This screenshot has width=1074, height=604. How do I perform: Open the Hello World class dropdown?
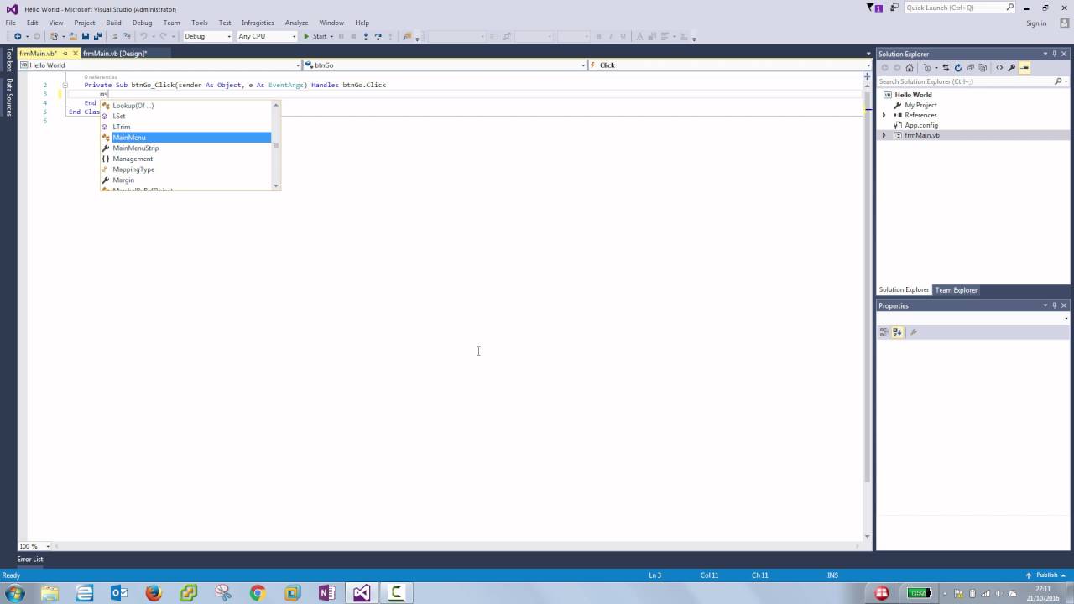pos(159,65)
